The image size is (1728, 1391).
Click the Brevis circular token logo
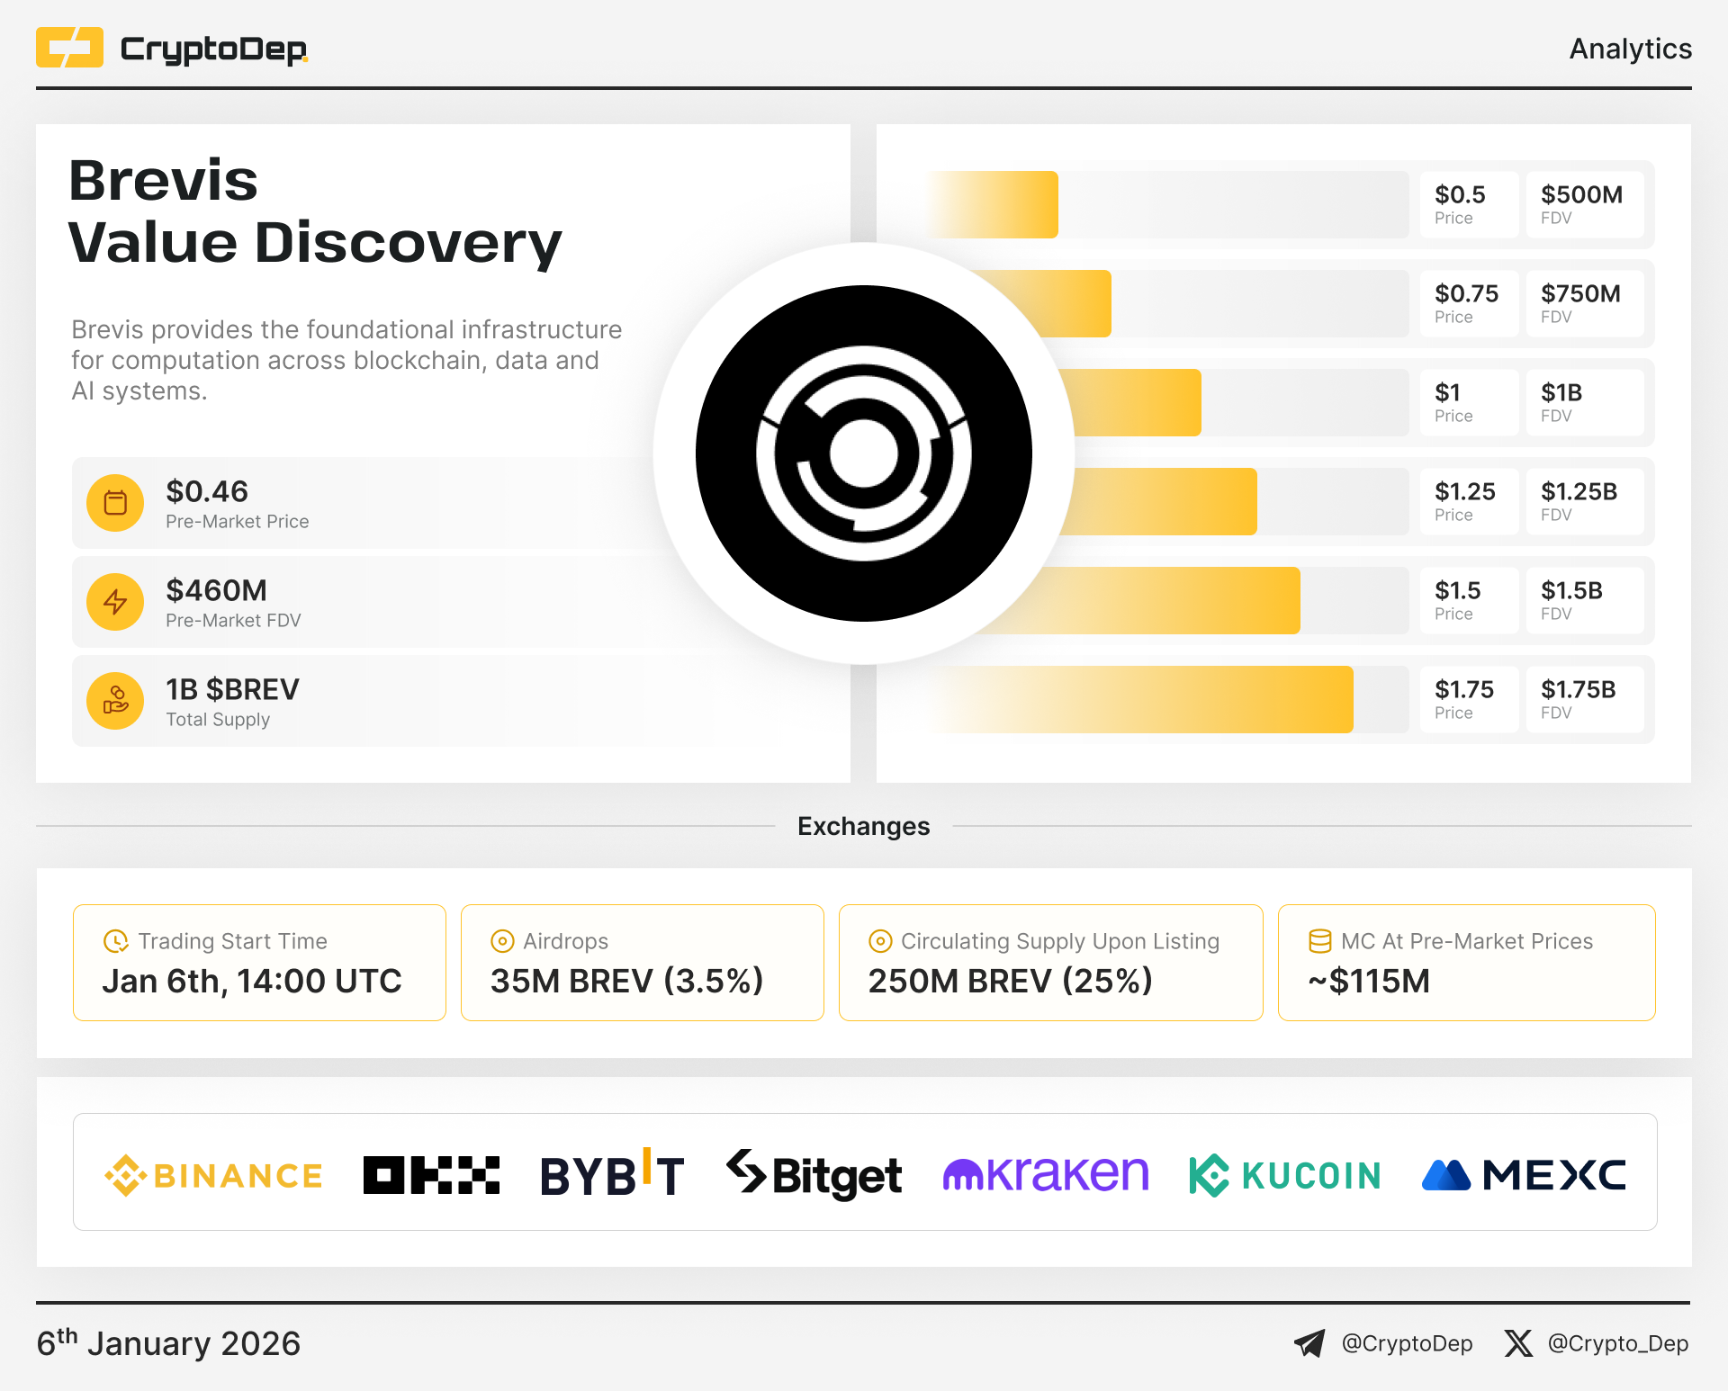(863, 453)
